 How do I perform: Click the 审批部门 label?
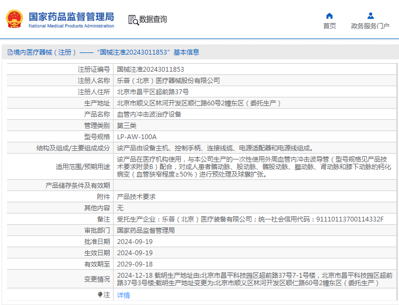(97, 230)
